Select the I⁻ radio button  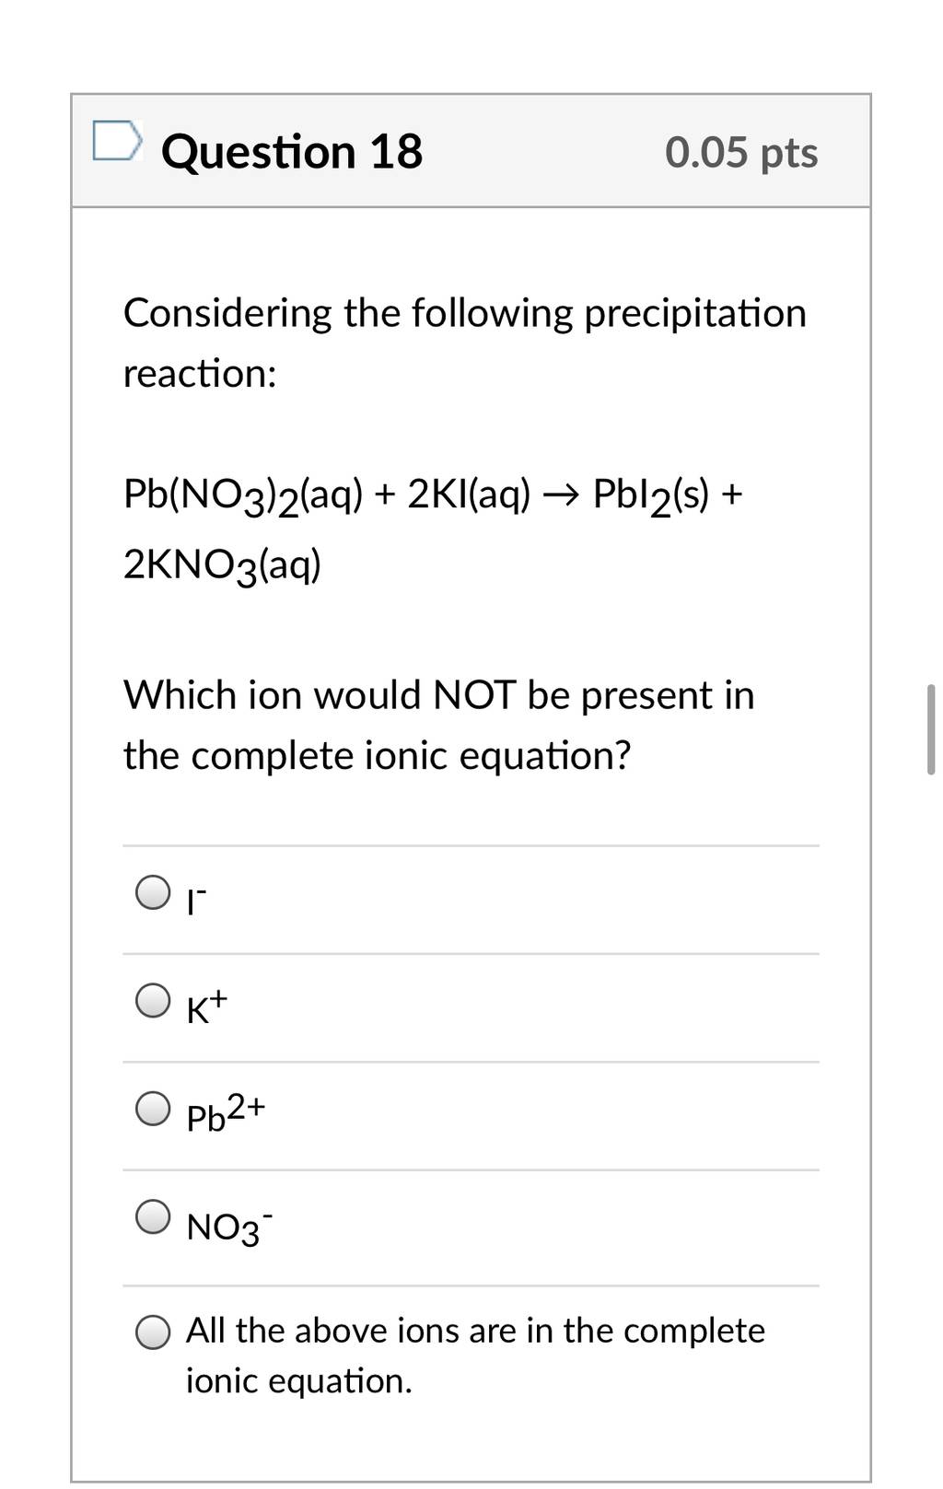pyautogui.click(x=153, y=891)
